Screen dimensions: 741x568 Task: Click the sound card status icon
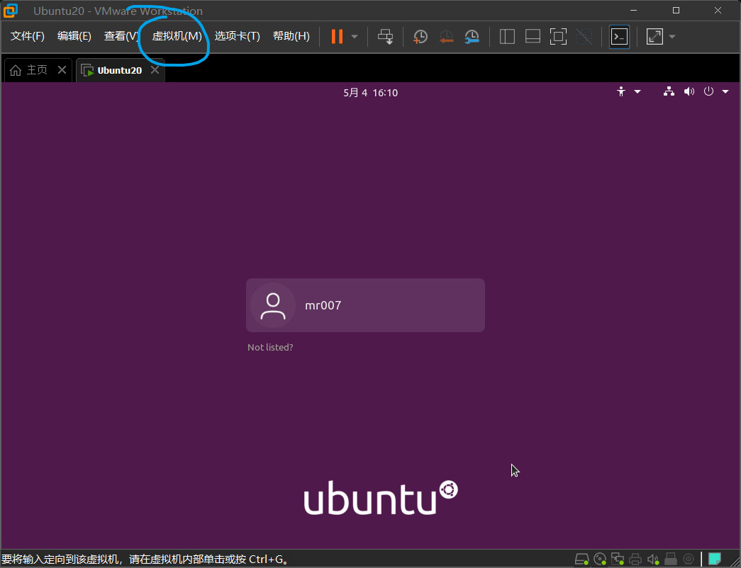[652, 559]
